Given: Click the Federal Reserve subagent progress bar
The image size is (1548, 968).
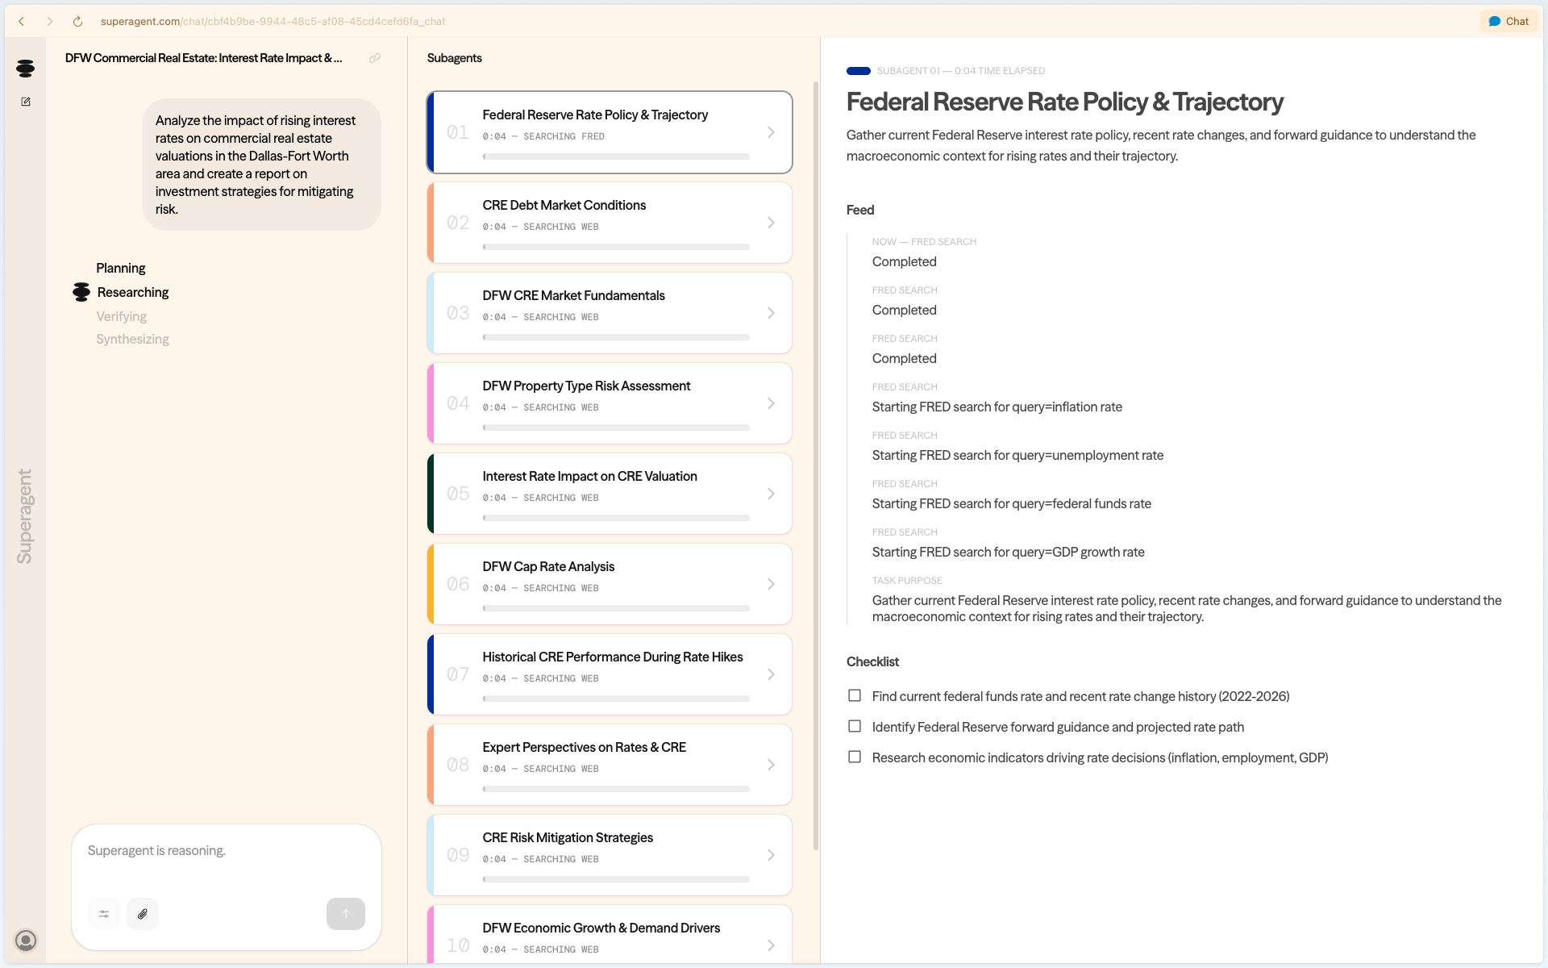Looking at the screenshot, I should 616,156.
